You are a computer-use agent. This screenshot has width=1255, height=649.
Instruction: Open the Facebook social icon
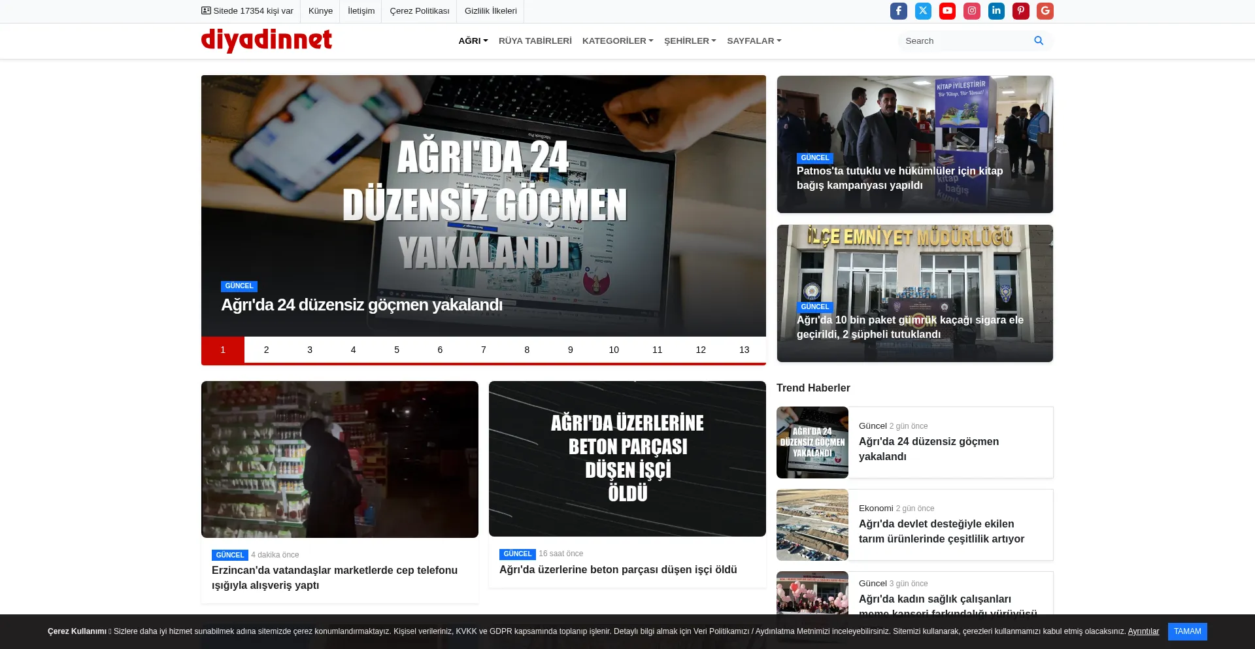coord(898,10)
